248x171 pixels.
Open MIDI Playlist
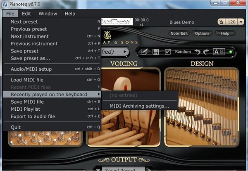click(52, 109)
